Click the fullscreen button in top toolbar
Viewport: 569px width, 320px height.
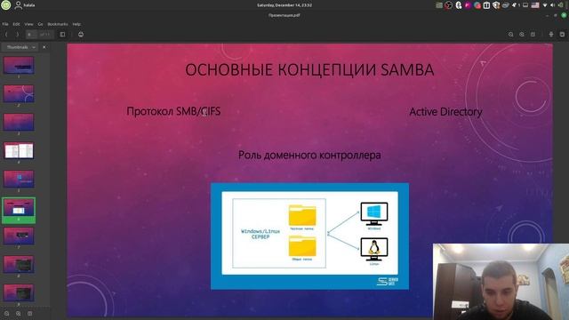tap(562, 35)
